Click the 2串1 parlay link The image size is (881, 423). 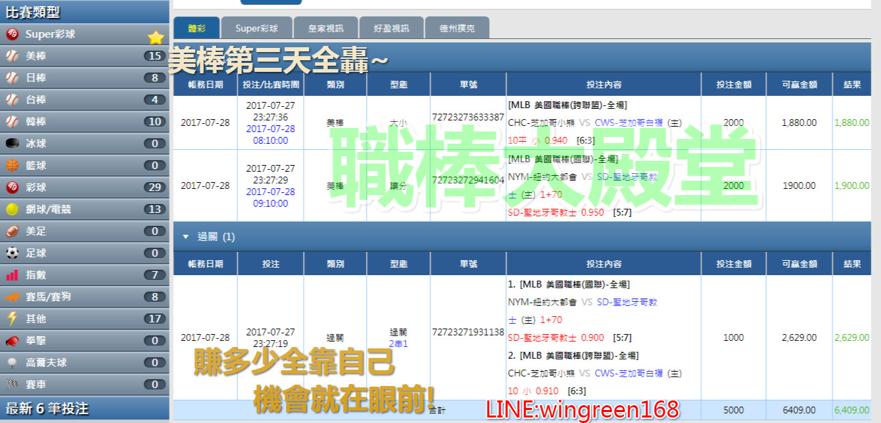click(x=398, y=344)
